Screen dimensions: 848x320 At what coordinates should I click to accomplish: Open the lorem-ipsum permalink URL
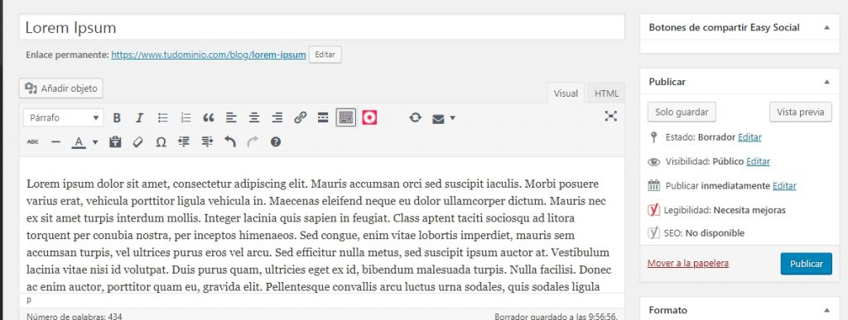pos(208,55)
